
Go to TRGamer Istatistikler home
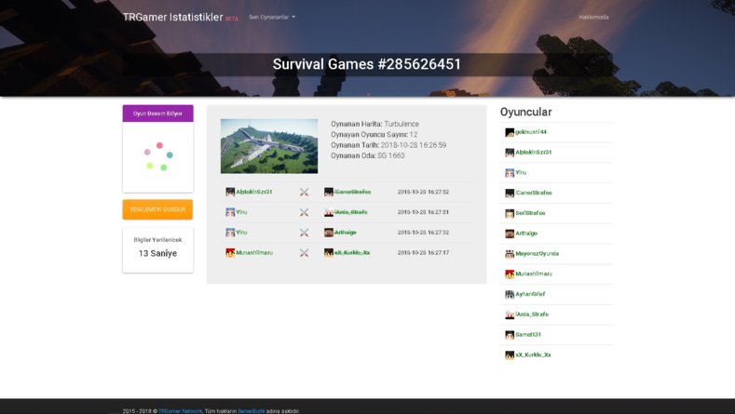172,17
